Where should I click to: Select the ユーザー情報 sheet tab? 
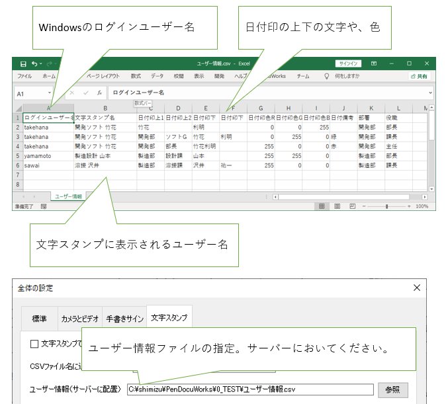click(x=68, y=196)
